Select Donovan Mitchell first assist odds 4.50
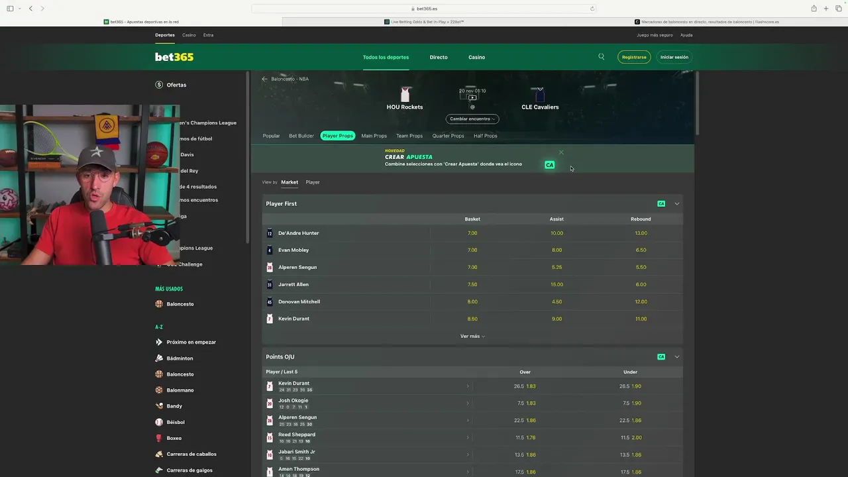Image resolution: width=848 pixels, height=477 pixels. (556, 302)
